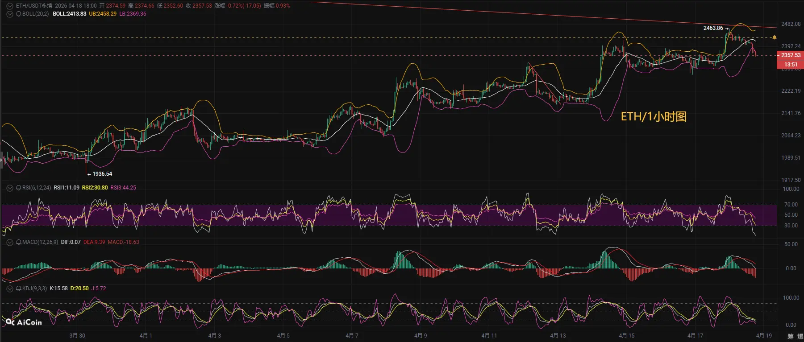Click the D:20.50 value
The image size is (804, 342).
[x=79, y=288]
